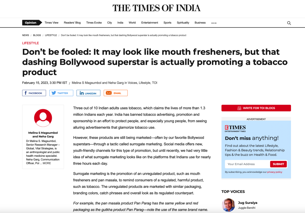Image resolution: width=305 pixels, height=213 pixels.
Task: Switch to the Entertainment section
Action: point(149,23)
